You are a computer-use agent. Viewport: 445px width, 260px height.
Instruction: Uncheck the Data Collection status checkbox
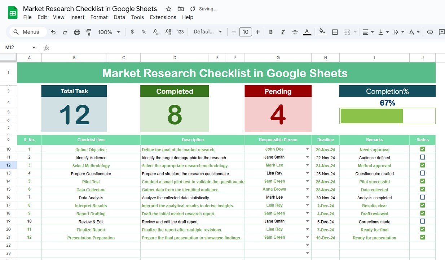423,189
